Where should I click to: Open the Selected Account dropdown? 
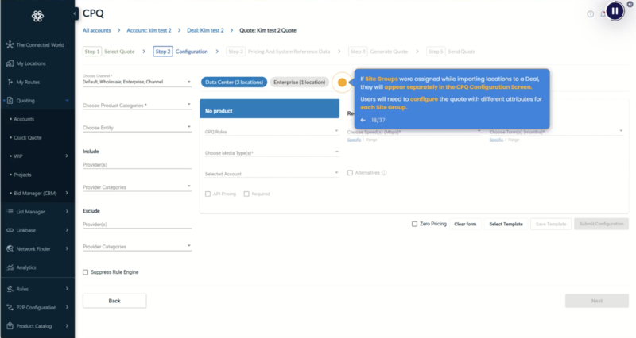(272, 173)
